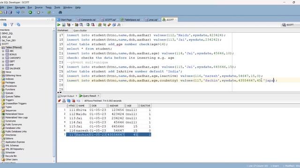
Task: Click result cell with AADHAR value 423424
Action: click(116, 114)
